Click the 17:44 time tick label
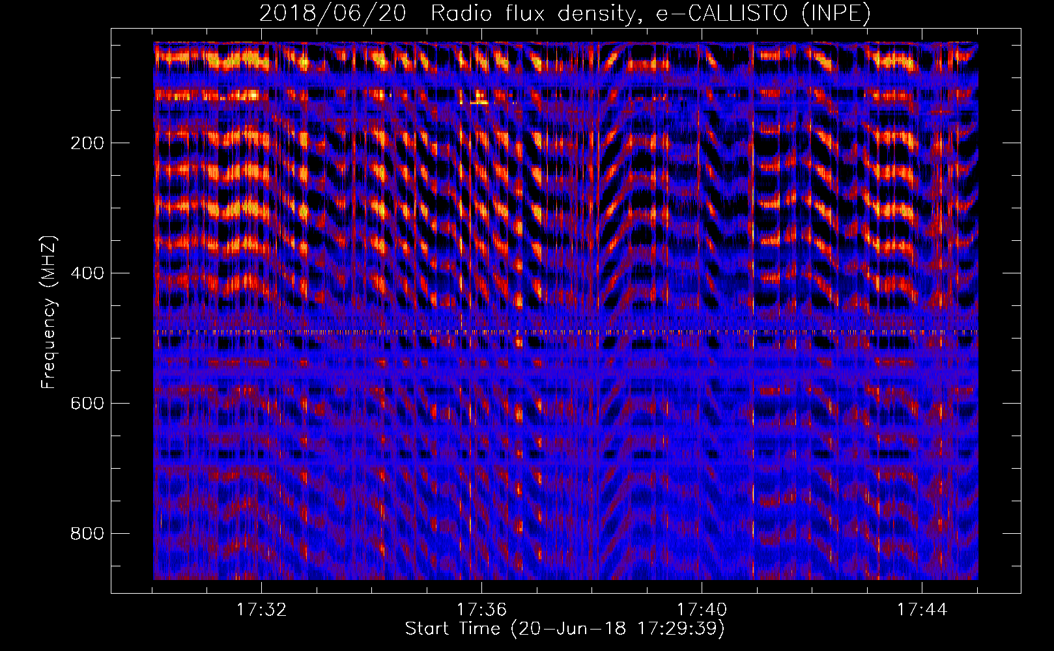The image size is (1054, 651). tap(922, 610)
